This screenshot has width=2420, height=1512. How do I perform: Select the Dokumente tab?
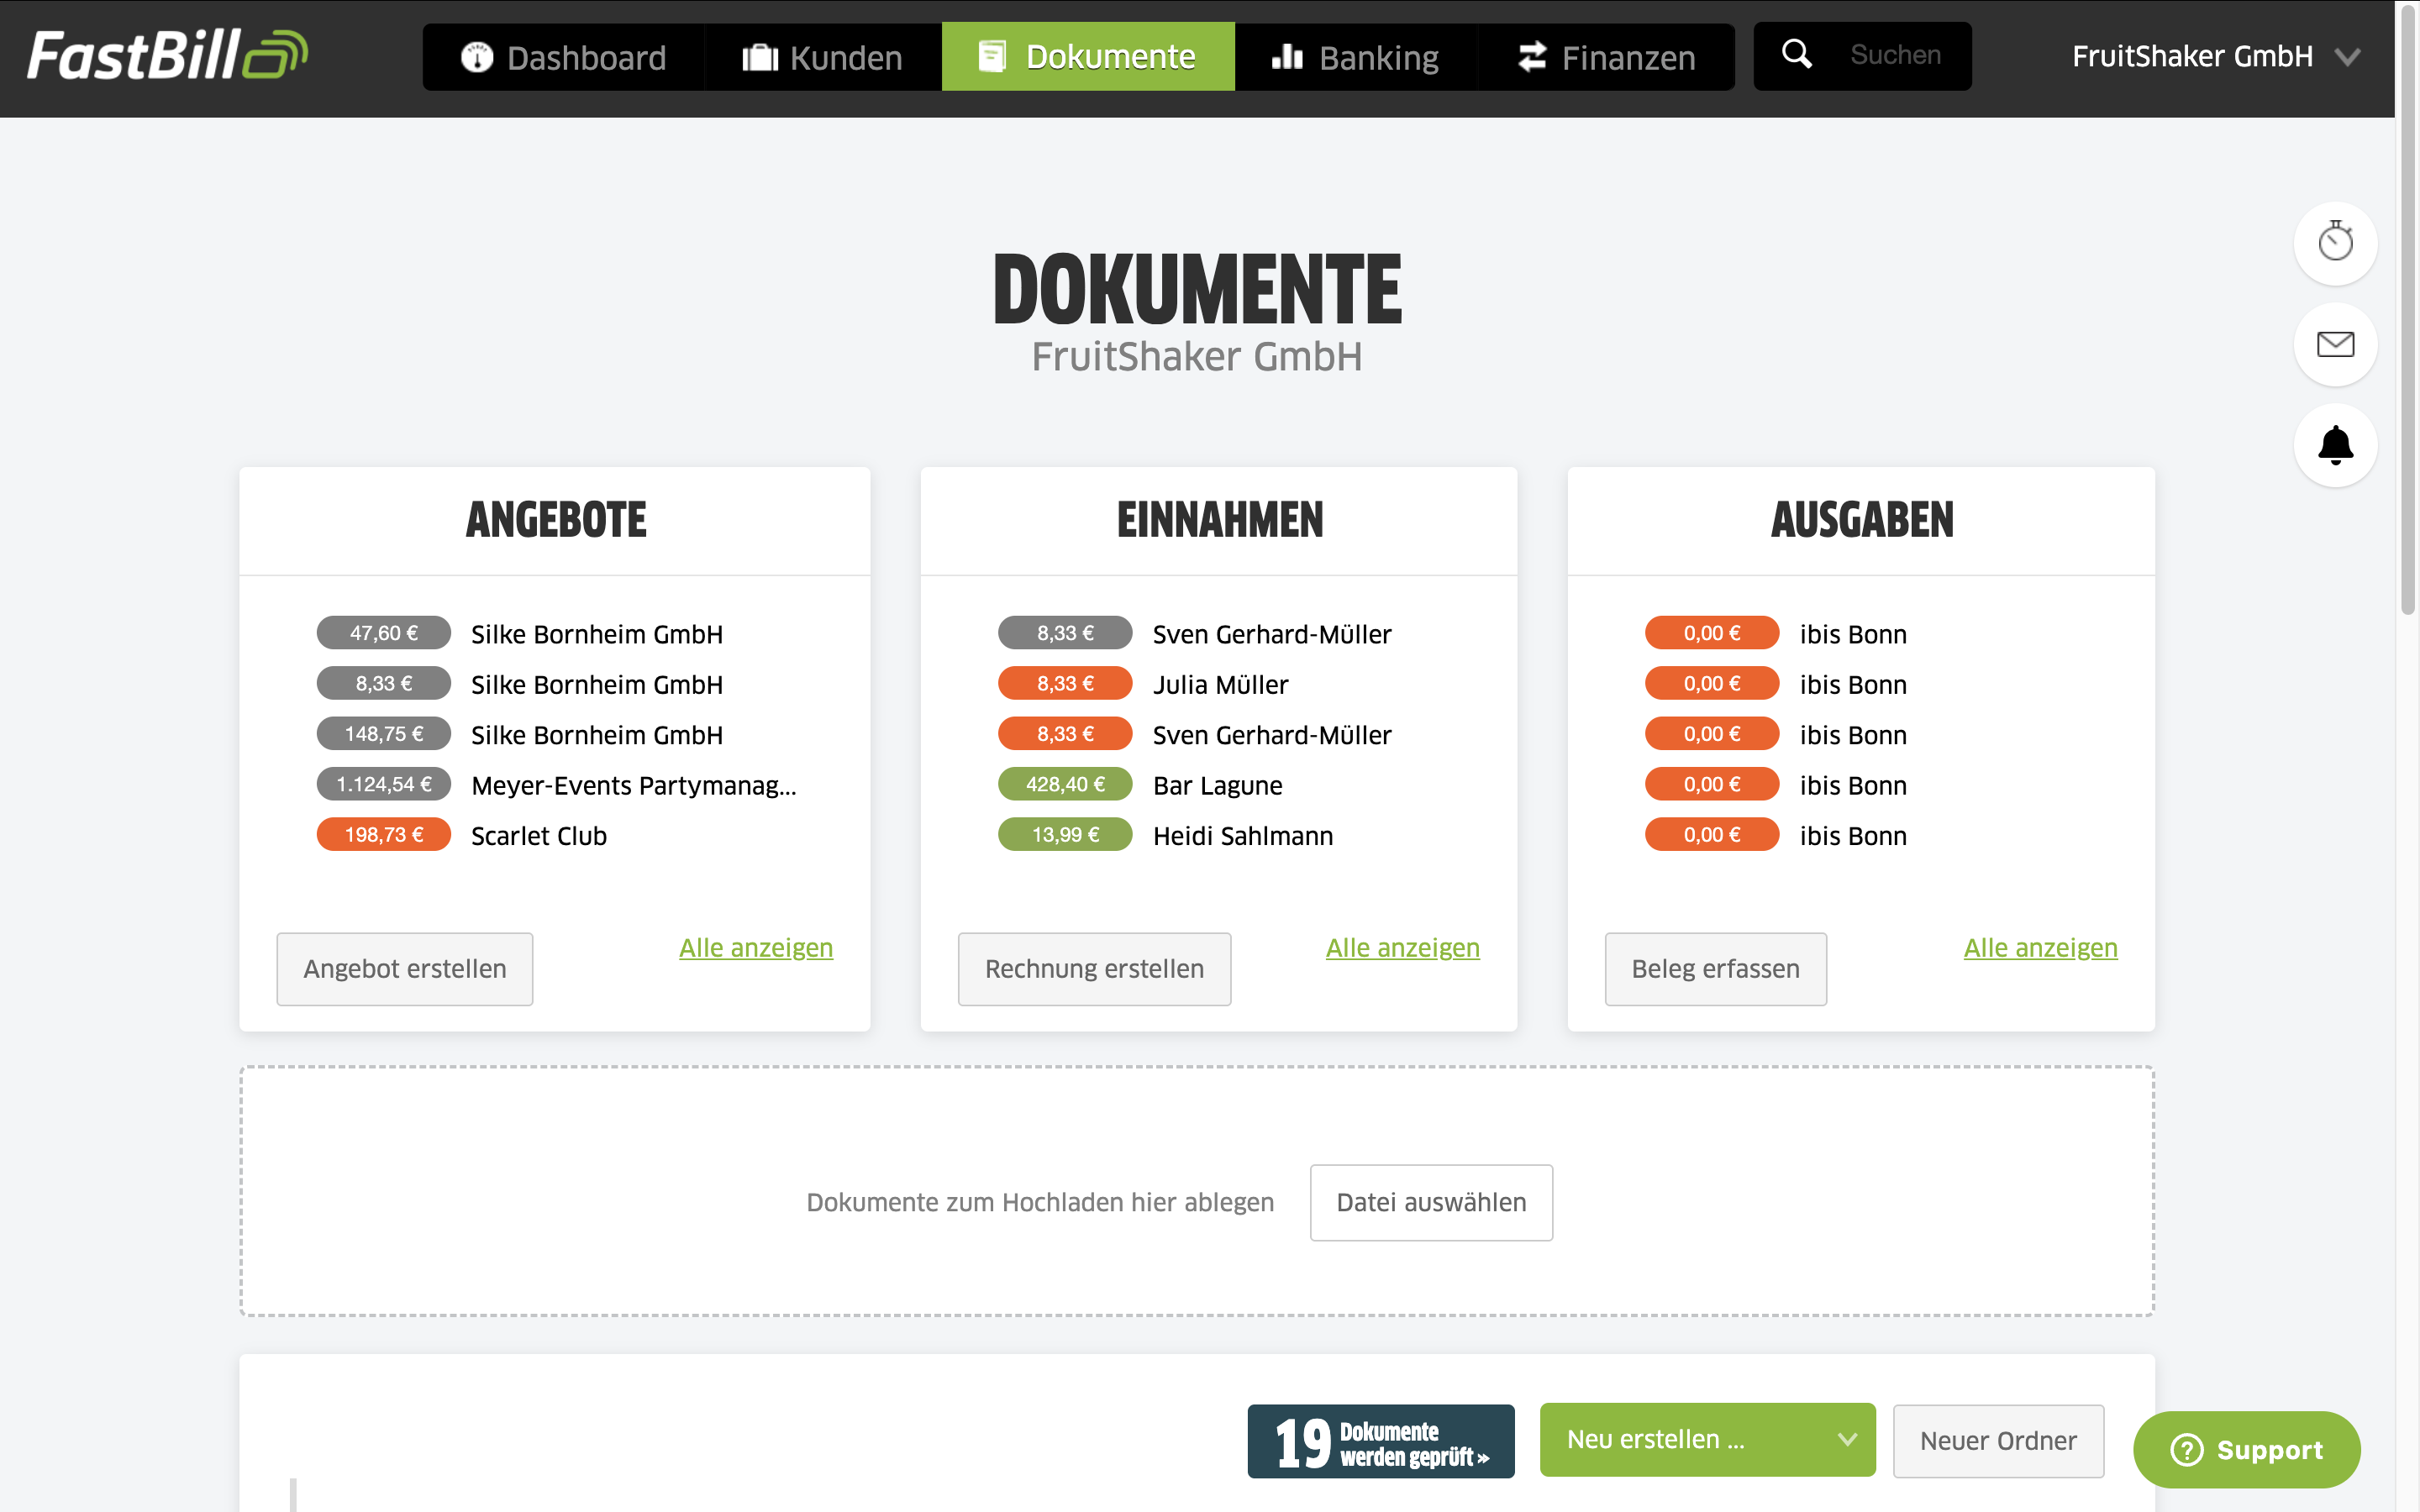pyautogui.click(x=1088, y=57)
